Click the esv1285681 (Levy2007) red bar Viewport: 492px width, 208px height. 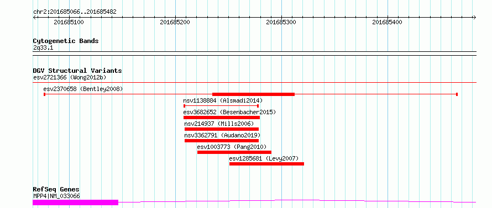pyautogui.click(x=266, y=164)
